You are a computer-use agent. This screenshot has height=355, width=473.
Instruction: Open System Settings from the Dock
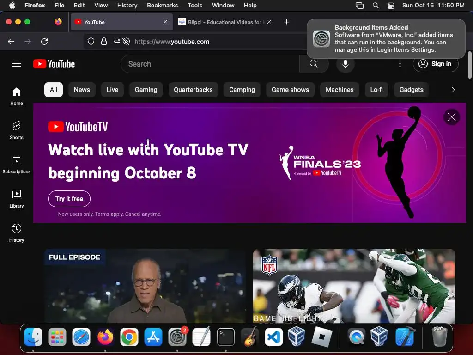click(x=177, y=337)
